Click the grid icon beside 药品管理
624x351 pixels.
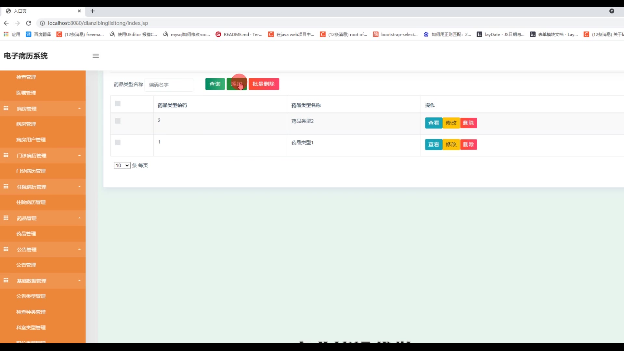point(6,218)
